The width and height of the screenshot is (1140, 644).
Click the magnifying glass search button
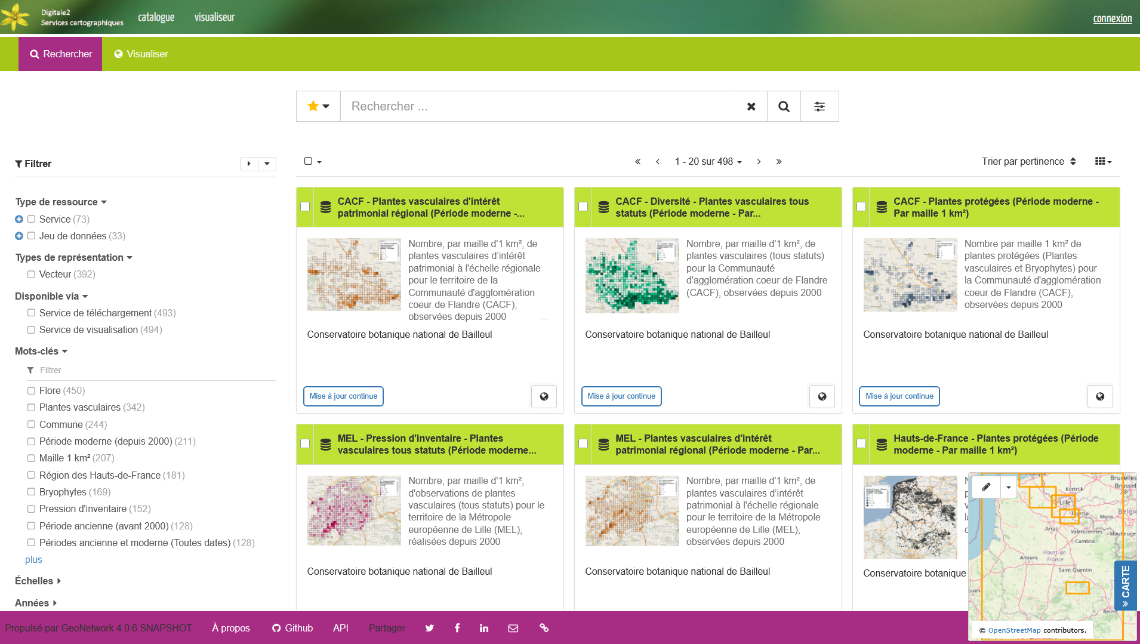point(784,106)
